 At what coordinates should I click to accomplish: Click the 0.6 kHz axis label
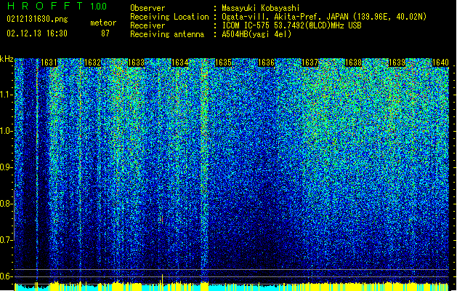point(6,276)
